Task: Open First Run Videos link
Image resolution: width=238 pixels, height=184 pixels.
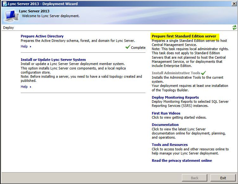Action: click(166, 113)
